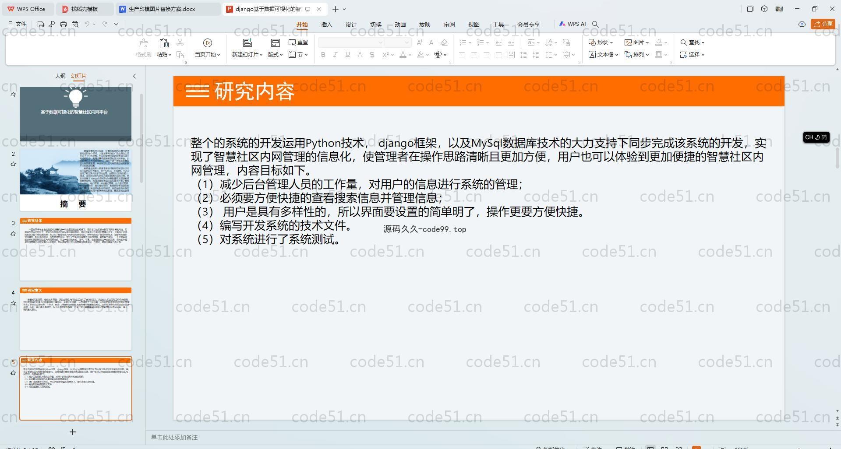Open the font size combo box
The height and width of the screenshot is (449, 841).
point(398,42)
